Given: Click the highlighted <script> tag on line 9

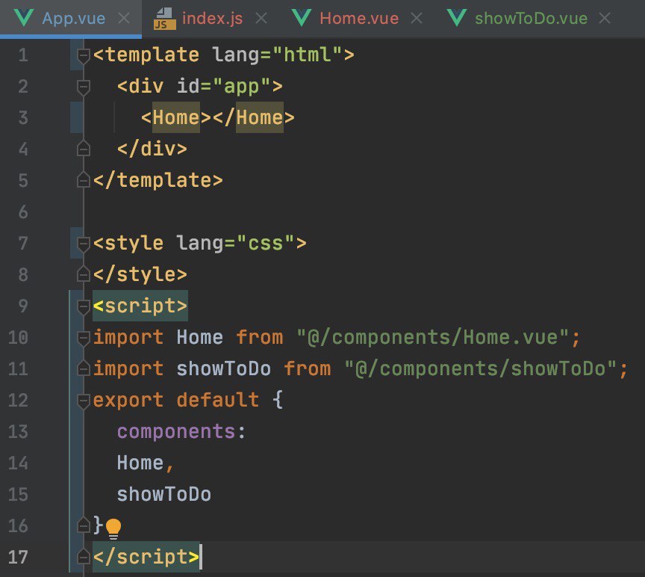Looking at the screenshot, I should (140, 306).
